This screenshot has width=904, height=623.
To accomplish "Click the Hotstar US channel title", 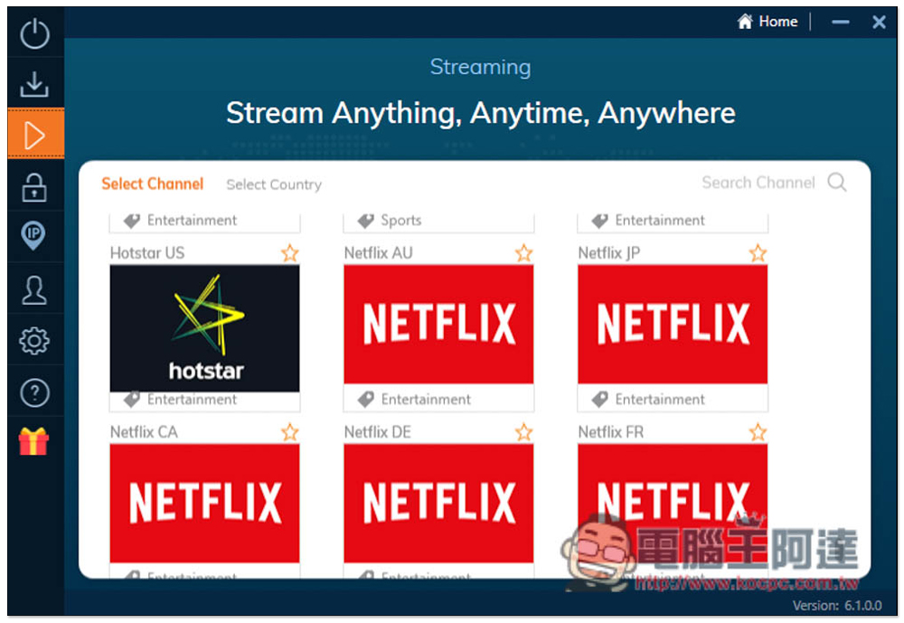I will click(x=147, y=252).
